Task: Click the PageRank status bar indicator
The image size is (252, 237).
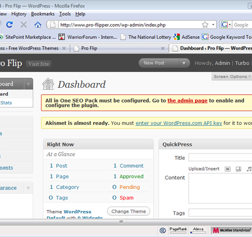Action: [178, 230]
